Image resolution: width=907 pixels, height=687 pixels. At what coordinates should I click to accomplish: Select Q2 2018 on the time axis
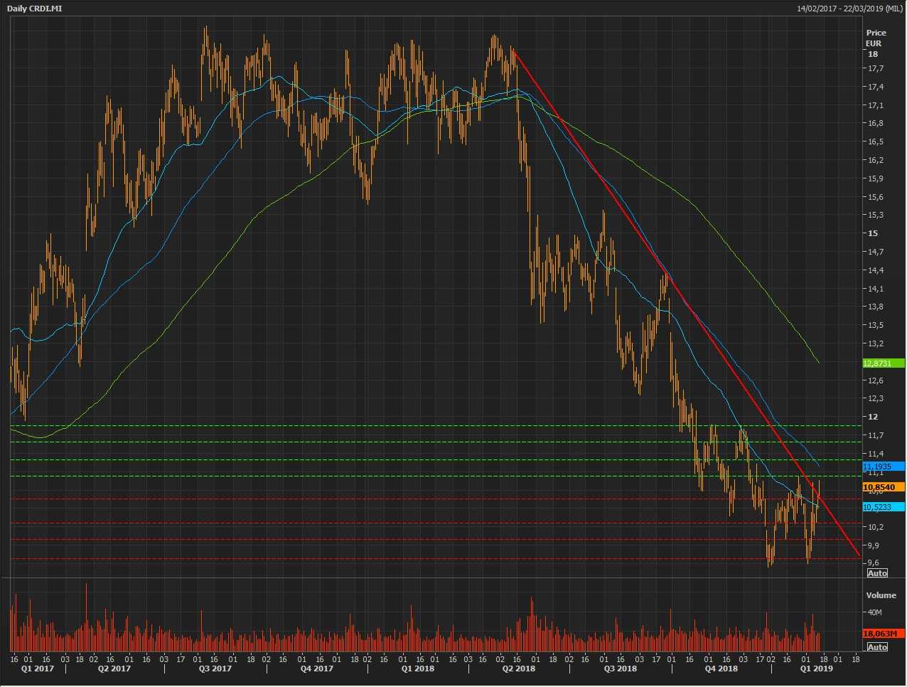(519, 669)
